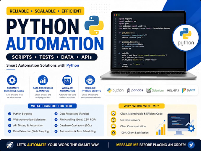This screenshot has width=201, height=151.
Task: Click the check mark beside File Handling
Action: [x=56, y=120]
